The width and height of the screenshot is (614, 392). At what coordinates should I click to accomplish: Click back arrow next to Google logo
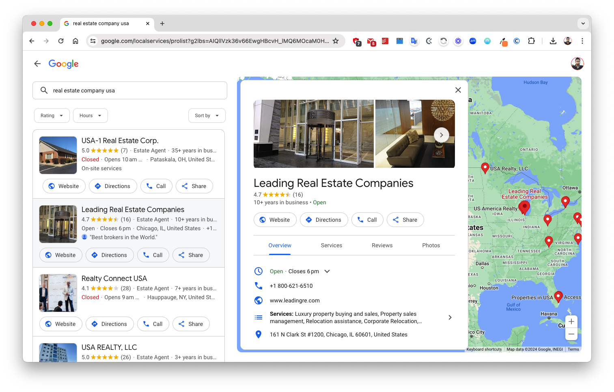click(x=37, y=64)
